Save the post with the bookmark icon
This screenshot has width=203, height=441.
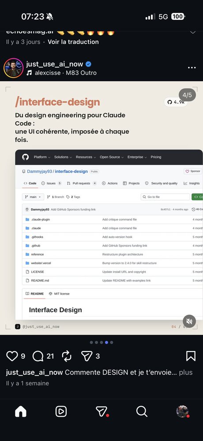coord(191,356)
